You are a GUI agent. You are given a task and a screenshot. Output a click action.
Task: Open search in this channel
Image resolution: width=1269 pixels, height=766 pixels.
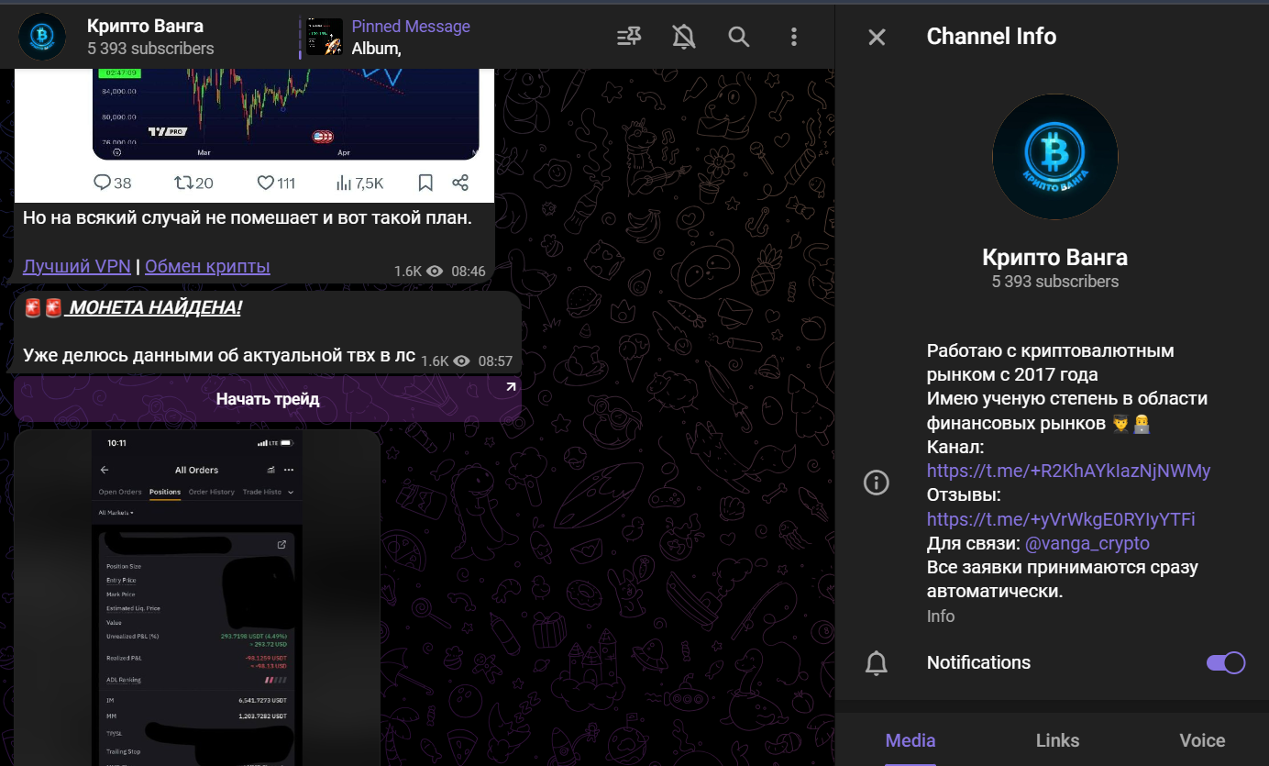[x=738, y=37]
